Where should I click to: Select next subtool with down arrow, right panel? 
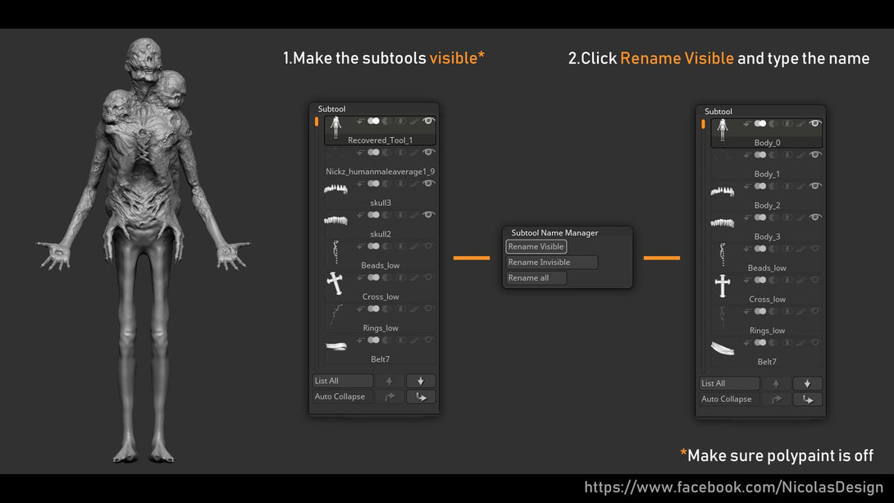(807, 383)
